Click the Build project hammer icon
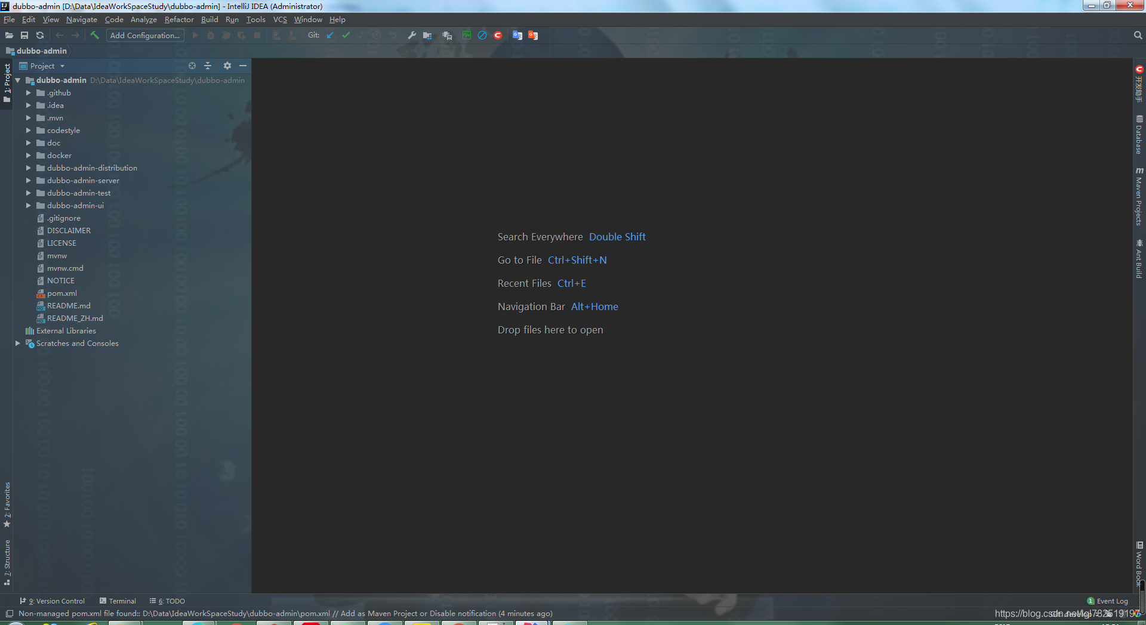The width and height of the screenshot is (1146, 625). point(94,35)
